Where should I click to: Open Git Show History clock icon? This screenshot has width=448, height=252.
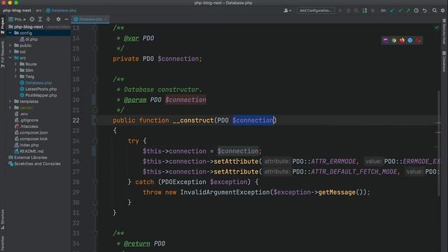click(416, 10)
